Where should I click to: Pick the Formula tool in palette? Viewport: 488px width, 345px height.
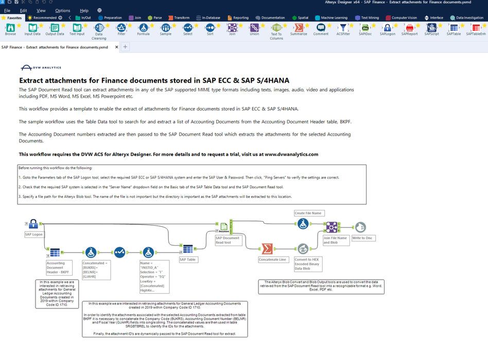point(143,28)
